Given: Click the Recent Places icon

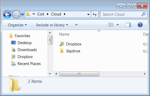Looking at the screenshot, I should point(13,63).
